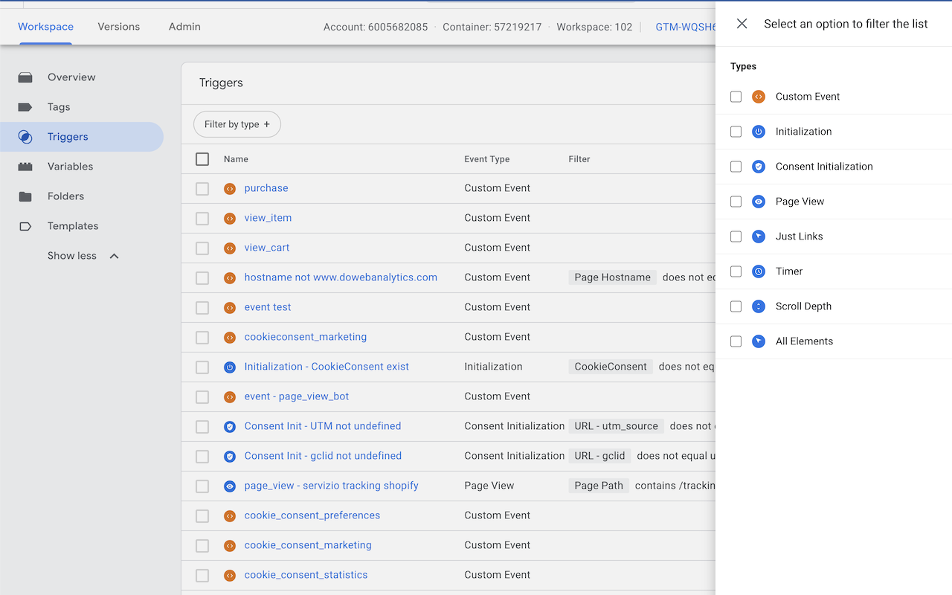Open the Filter by type chip
952x595 pixels.
[237, 124]
